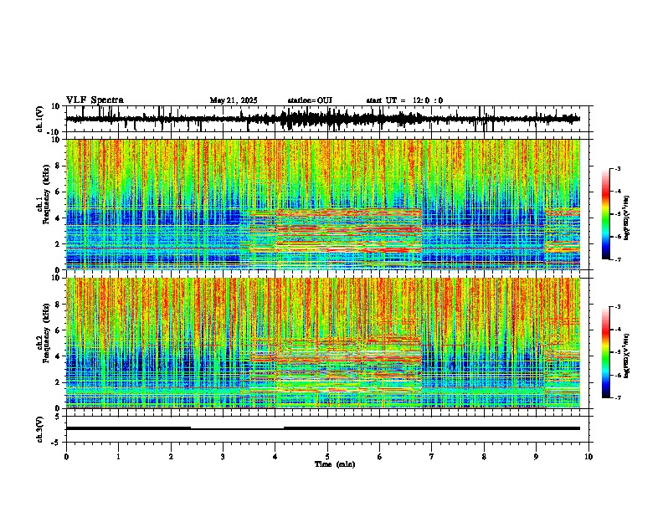Click time axis tick label "5"
The width and height of the screenshot is (663, 512).
327,457
